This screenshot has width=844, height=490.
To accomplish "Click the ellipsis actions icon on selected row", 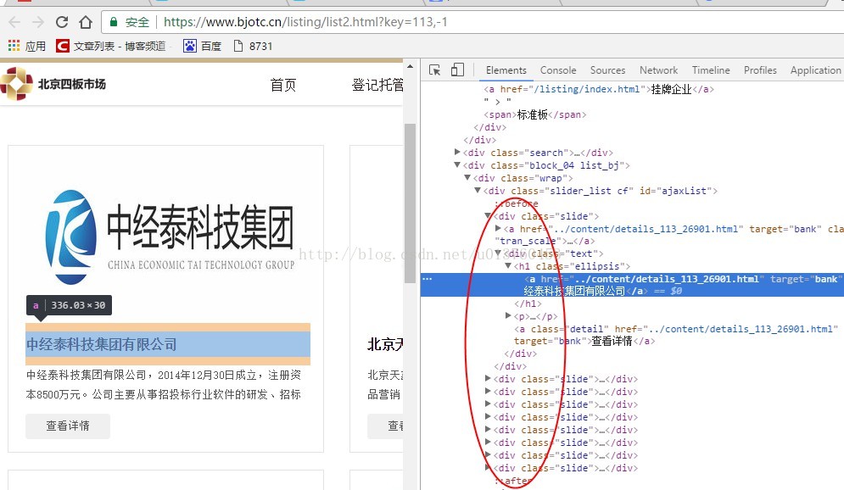I will (428, 279).
